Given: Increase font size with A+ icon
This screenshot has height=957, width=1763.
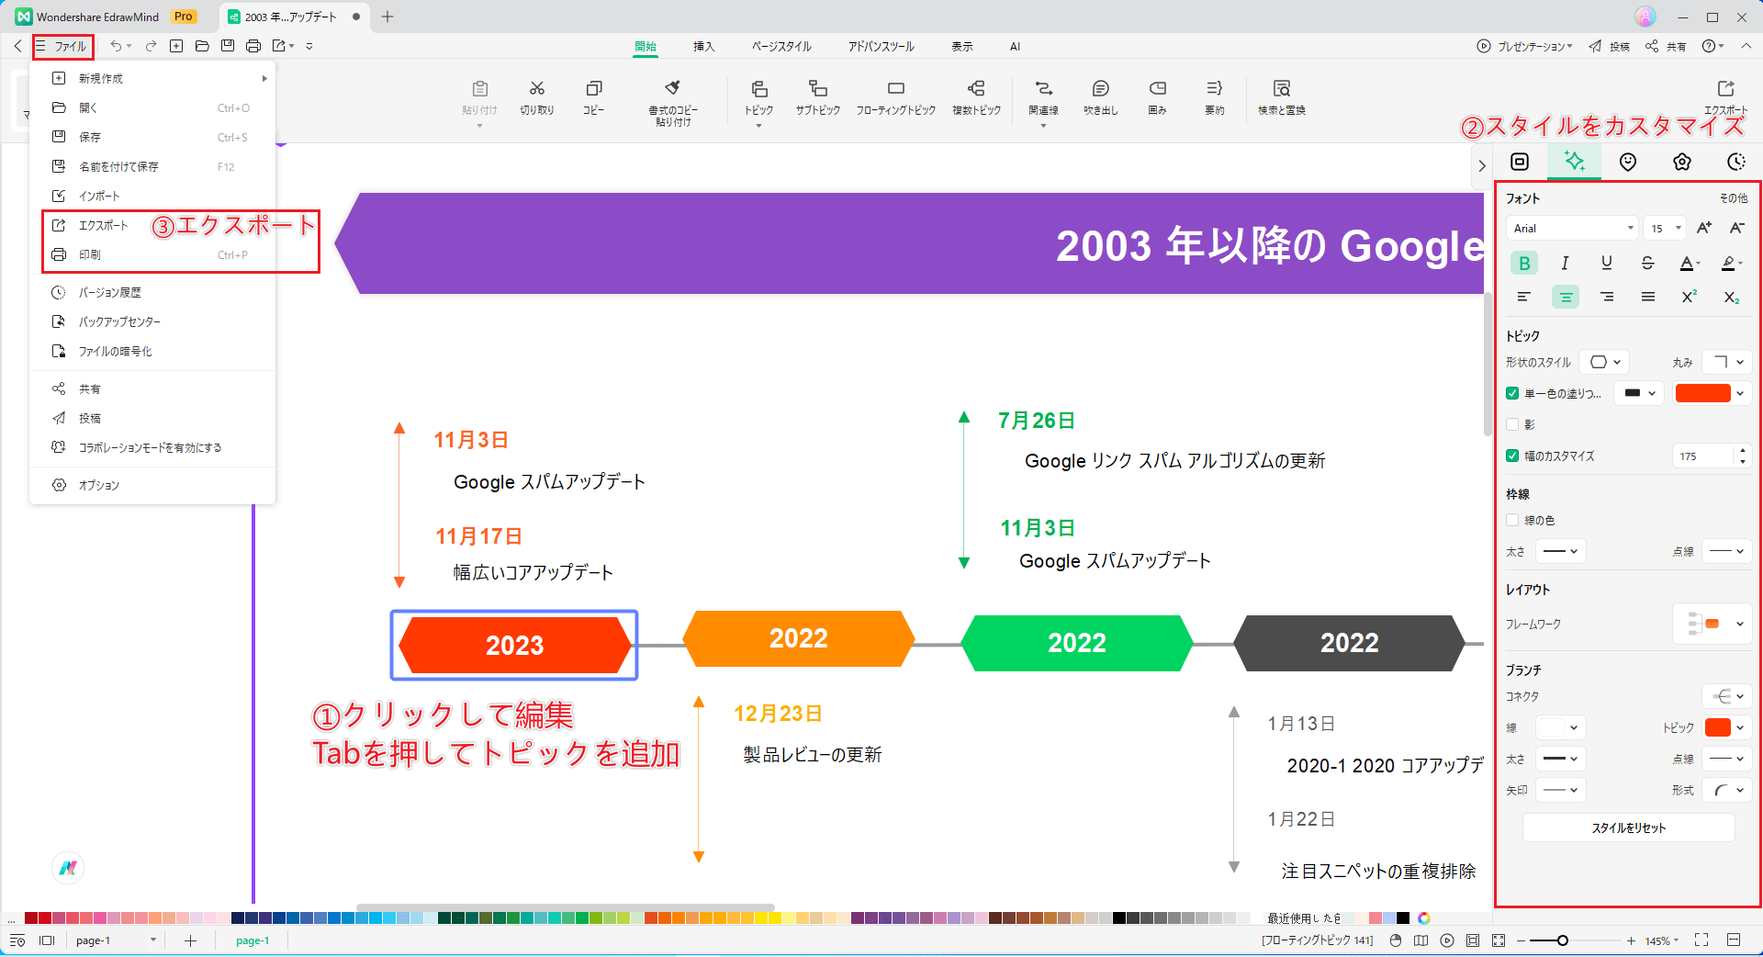Looking at the screenshot, I should (1704, 228).
